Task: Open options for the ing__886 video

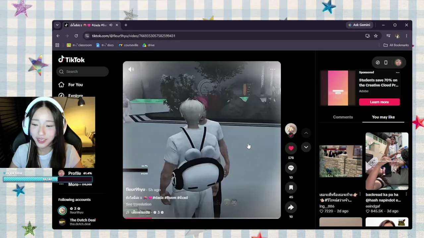Action: 360,194
